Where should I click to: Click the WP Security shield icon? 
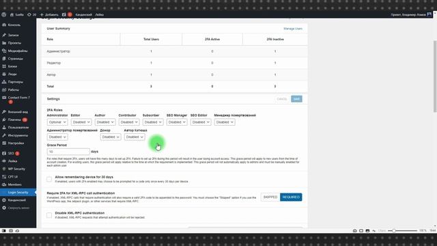click(x=4, y=169)
